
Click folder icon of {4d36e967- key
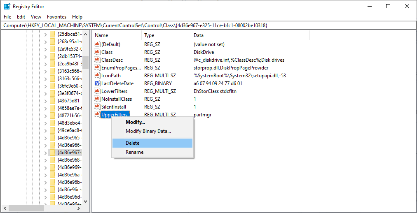(x=53, y=153)
